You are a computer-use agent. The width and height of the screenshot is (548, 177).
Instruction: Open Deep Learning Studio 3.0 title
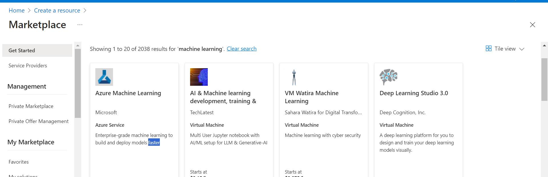pos(414,93)
